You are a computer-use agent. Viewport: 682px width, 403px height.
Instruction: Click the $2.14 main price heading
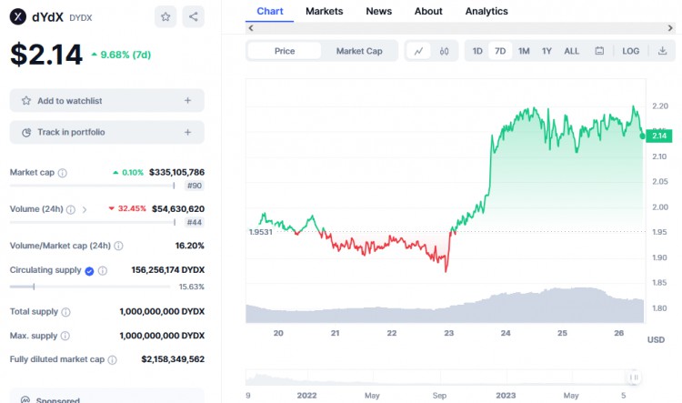46,55
